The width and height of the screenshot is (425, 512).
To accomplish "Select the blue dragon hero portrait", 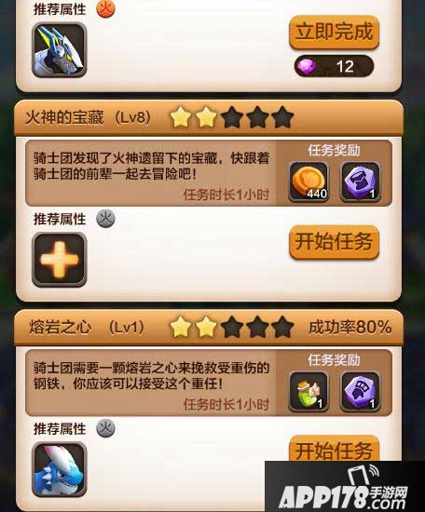I will pos(59,469).
